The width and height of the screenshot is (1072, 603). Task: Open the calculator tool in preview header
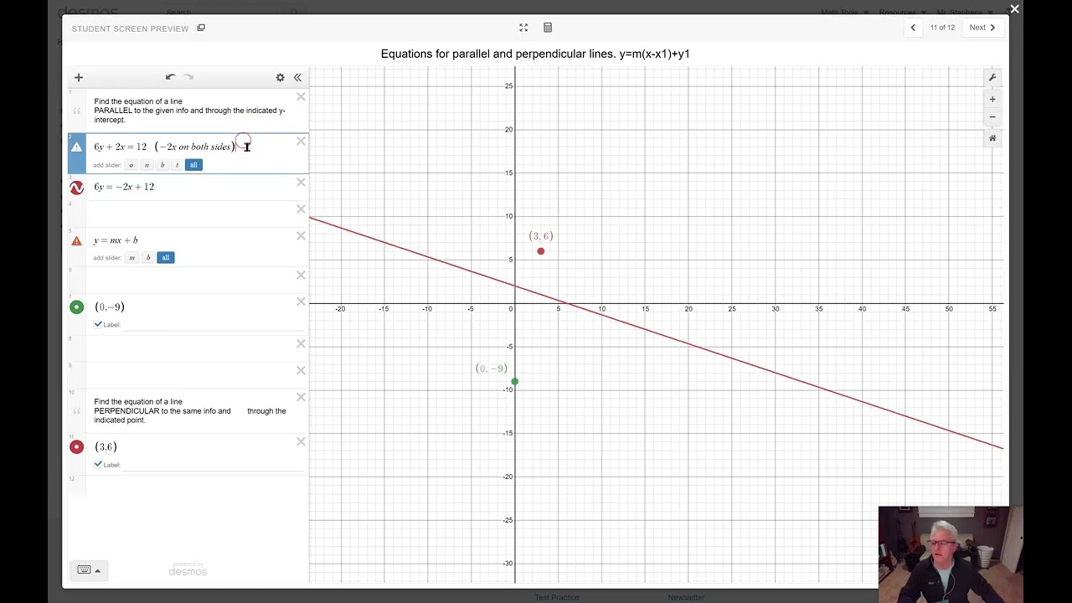pyautogui.click(x=548, y=28)
